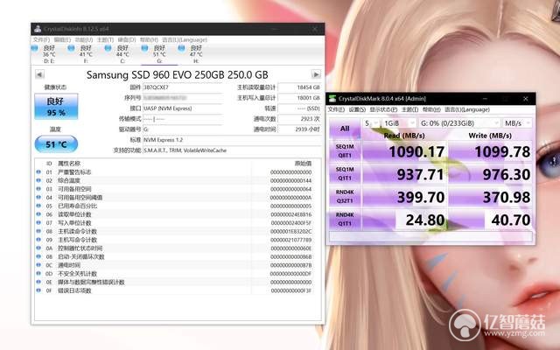The width and height of the screenshot is (560, 350).
Task: Run the SEQ1M Q8T1 test
Action: pyautogui.click(x=345, y=151)
